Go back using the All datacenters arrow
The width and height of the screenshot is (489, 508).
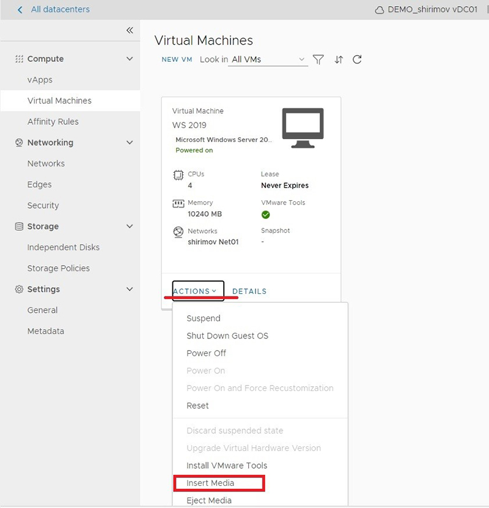pyautogui.click(x=20, y=10)
